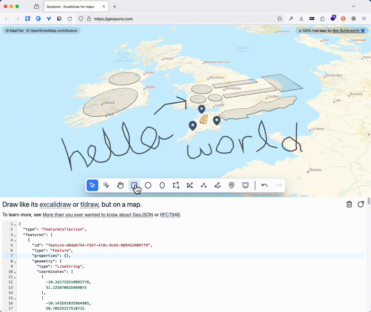Click the trash icon above the GeoJSON editor
371x312 pixels.
click(349, 204)
